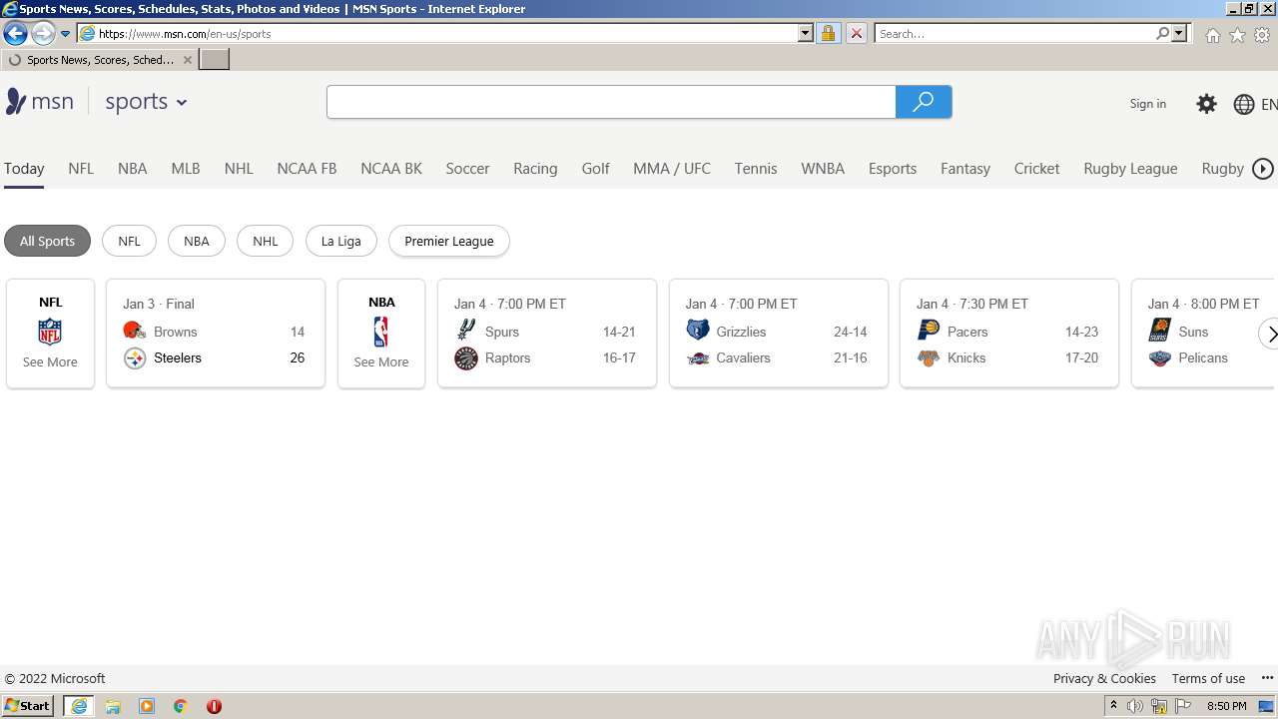Open address bar URL dropdown
The width and height of the screenshot is (1278, 719).
point(806,33)
